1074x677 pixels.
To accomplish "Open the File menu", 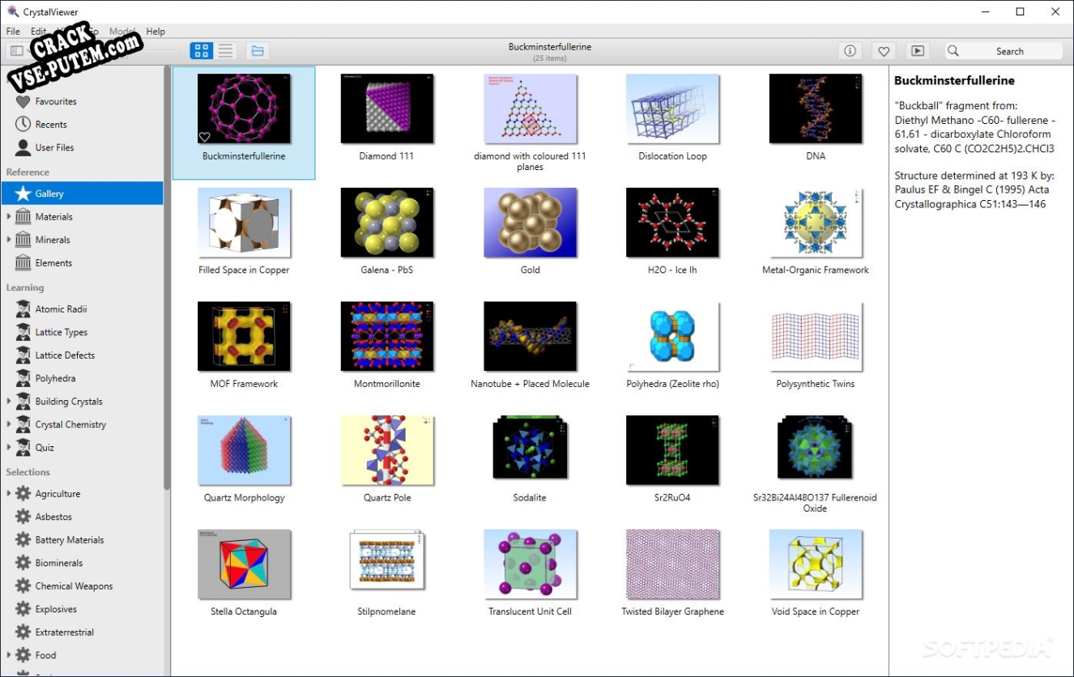I will tap(13, 32).
